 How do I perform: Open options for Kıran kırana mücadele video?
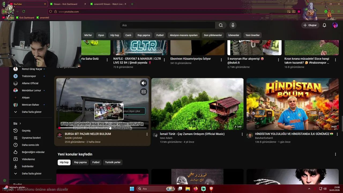click(335, 60)
